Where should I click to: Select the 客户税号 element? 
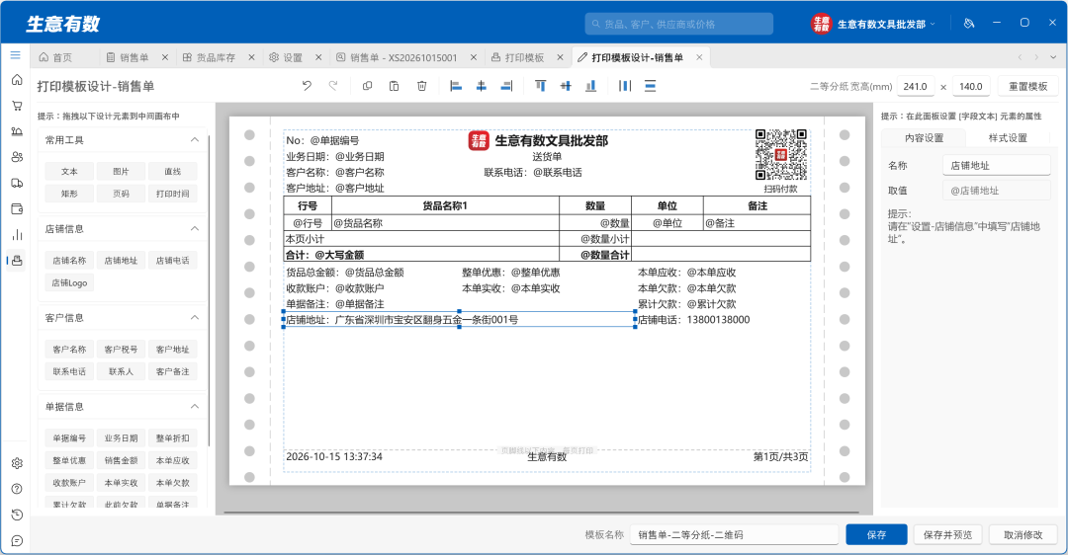[x=122, y=350]
